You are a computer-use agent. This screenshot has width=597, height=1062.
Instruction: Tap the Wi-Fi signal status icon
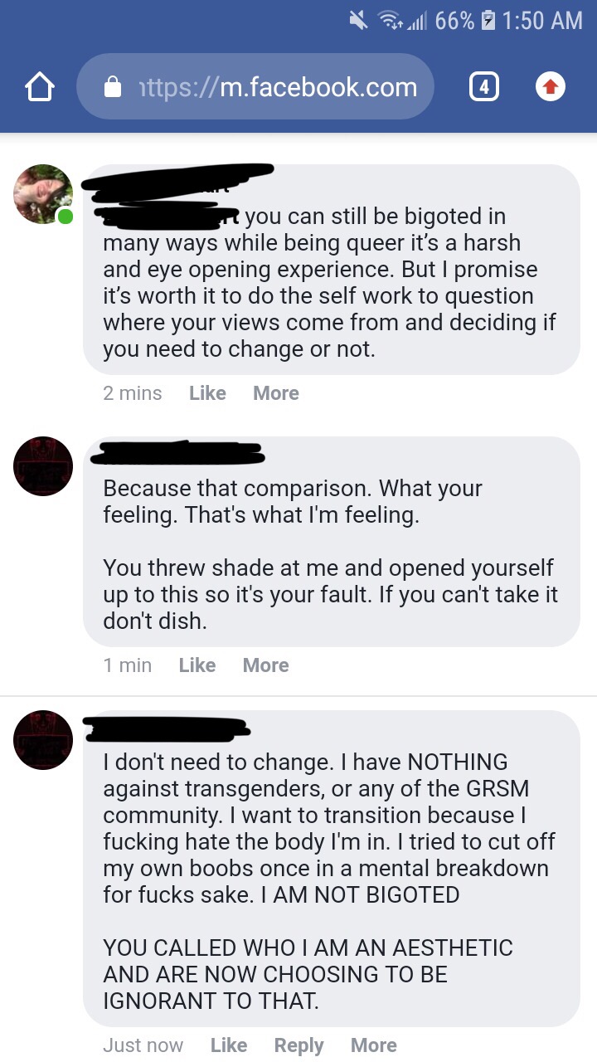391,21
